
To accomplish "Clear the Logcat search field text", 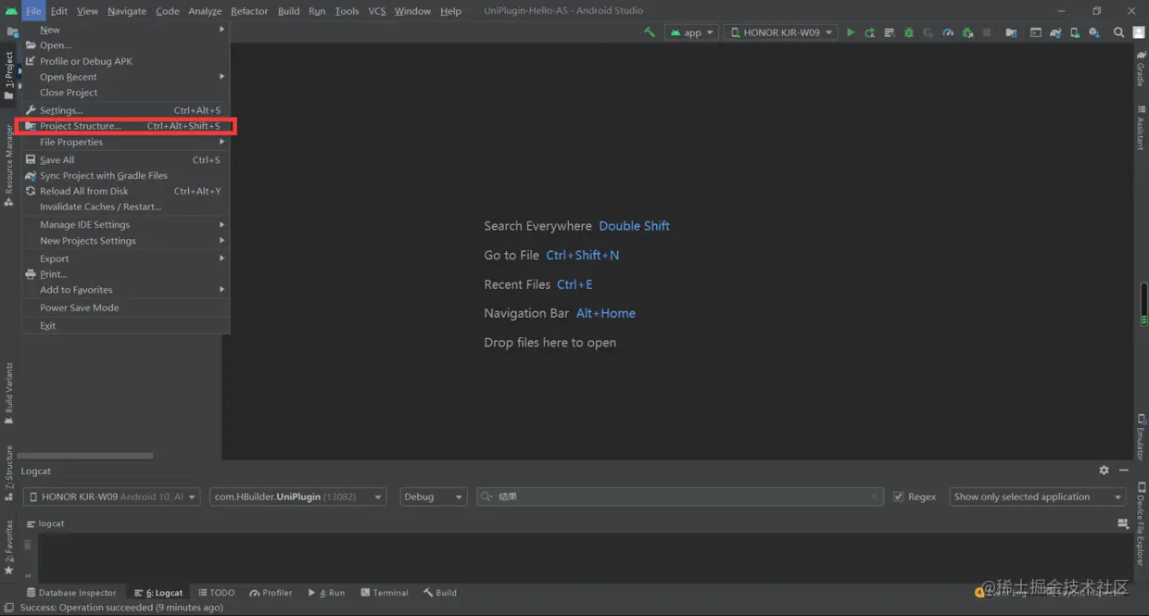I will pyautogui.click(x=873, y=497).
